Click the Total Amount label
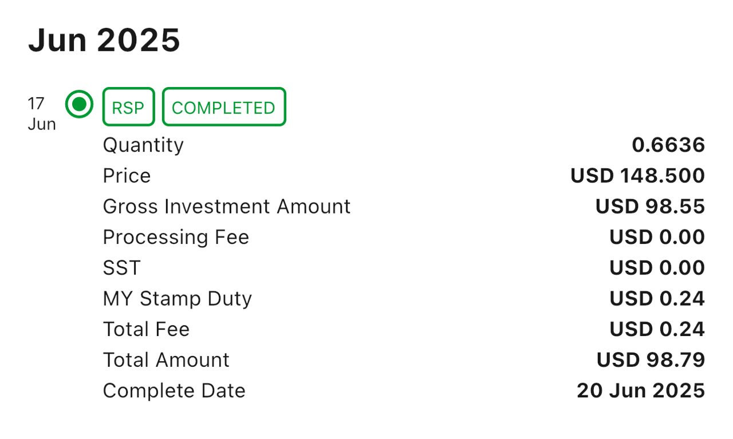Image resolution: width=733 pixels, height=439 pixels. point(166,360)
